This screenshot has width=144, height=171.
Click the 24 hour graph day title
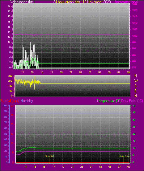pyautogui.click(x=82, y=2)
